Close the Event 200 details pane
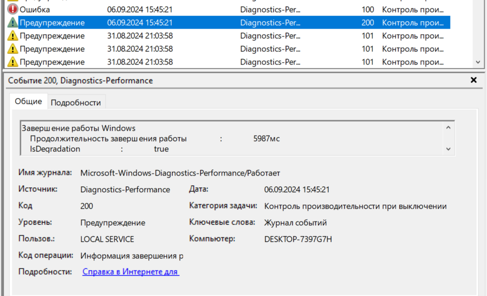Screen dimensions: 487x296 click(473, 80)
